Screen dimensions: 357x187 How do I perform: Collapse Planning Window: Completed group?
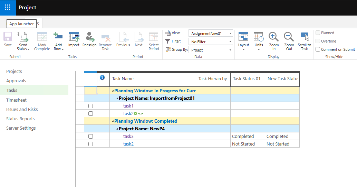(113, 121)
